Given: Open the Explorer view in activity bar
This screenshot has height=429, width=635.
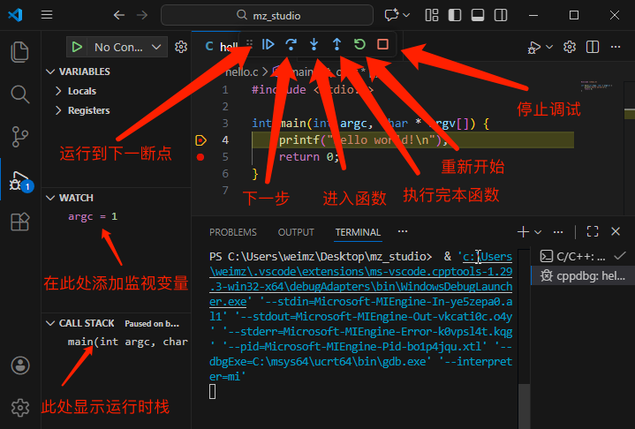Looking at the screenshot, I should [19, 52].
